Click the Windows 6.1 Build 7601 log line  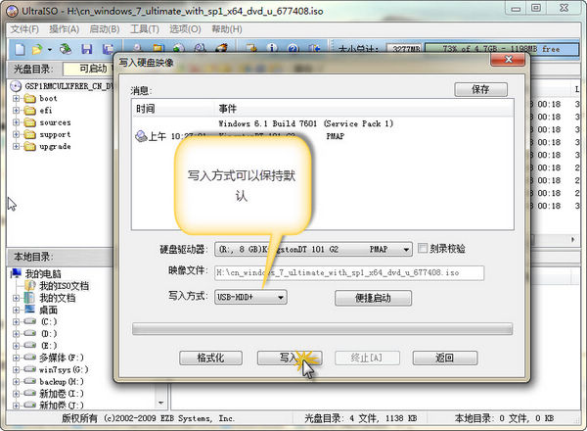[x=306, y=123]
